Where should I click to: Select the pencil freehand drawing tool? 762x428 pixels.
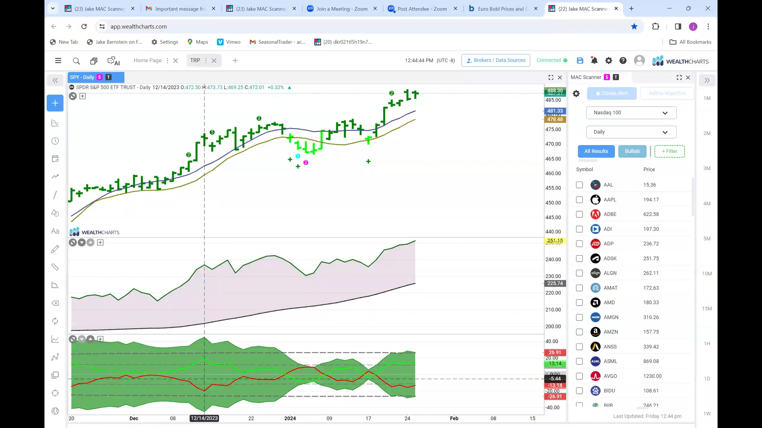[x=55, y=249]
